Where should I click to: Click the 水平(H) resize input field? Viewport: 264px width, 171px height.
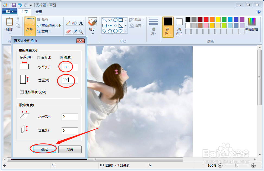pyautogui.click(x=70, y=67)
